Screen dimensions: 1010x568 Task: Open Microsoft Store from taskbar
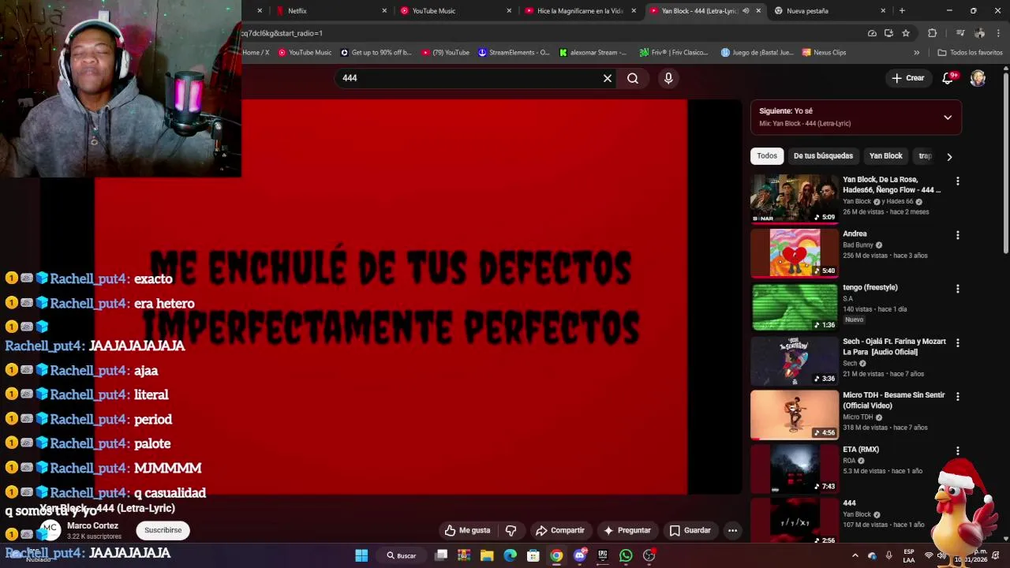pyautogui.click(x=533, y=555)
